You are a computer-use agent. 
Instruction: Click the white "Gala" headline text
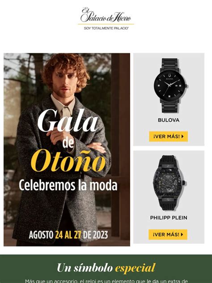point(68,120)
